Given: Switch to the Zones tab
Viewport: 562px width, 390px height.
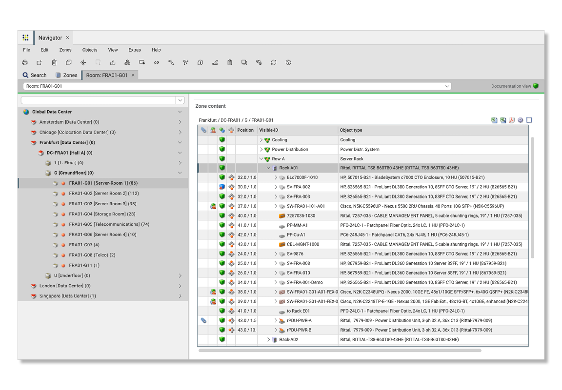Looking at the screenshot, I should pyautogui.click(x=66, y=75).
